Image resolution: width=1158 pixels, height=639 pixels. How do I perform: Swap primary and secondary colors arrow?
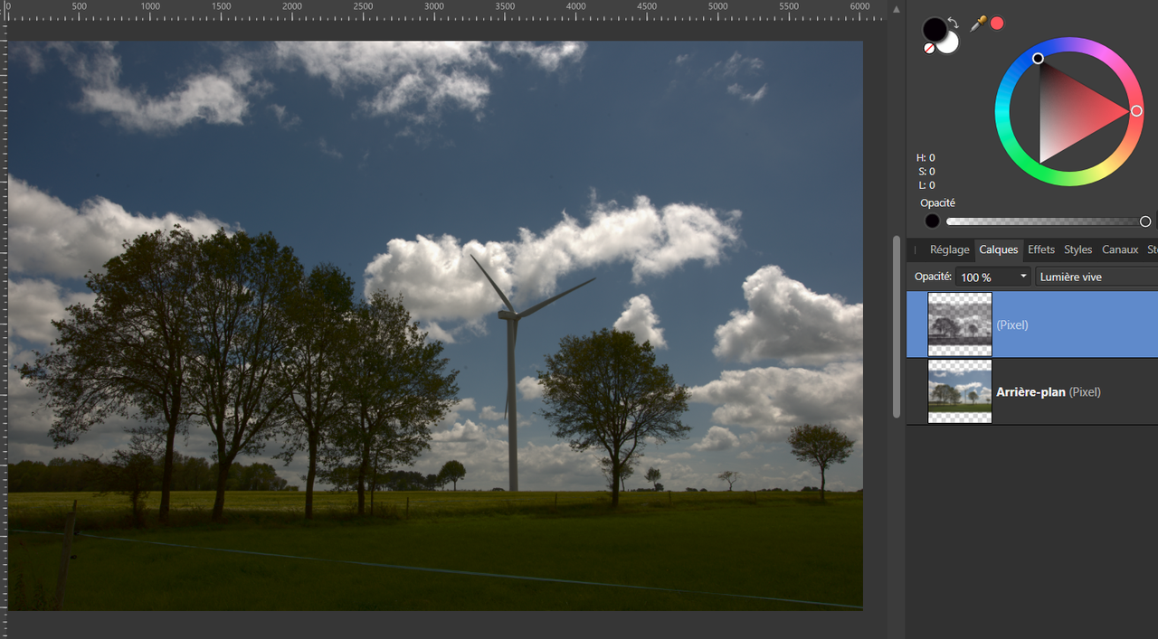953,21
